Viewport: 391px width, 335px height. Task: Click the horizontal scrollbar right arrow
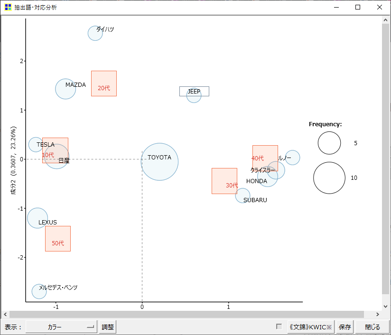point(378,314)
